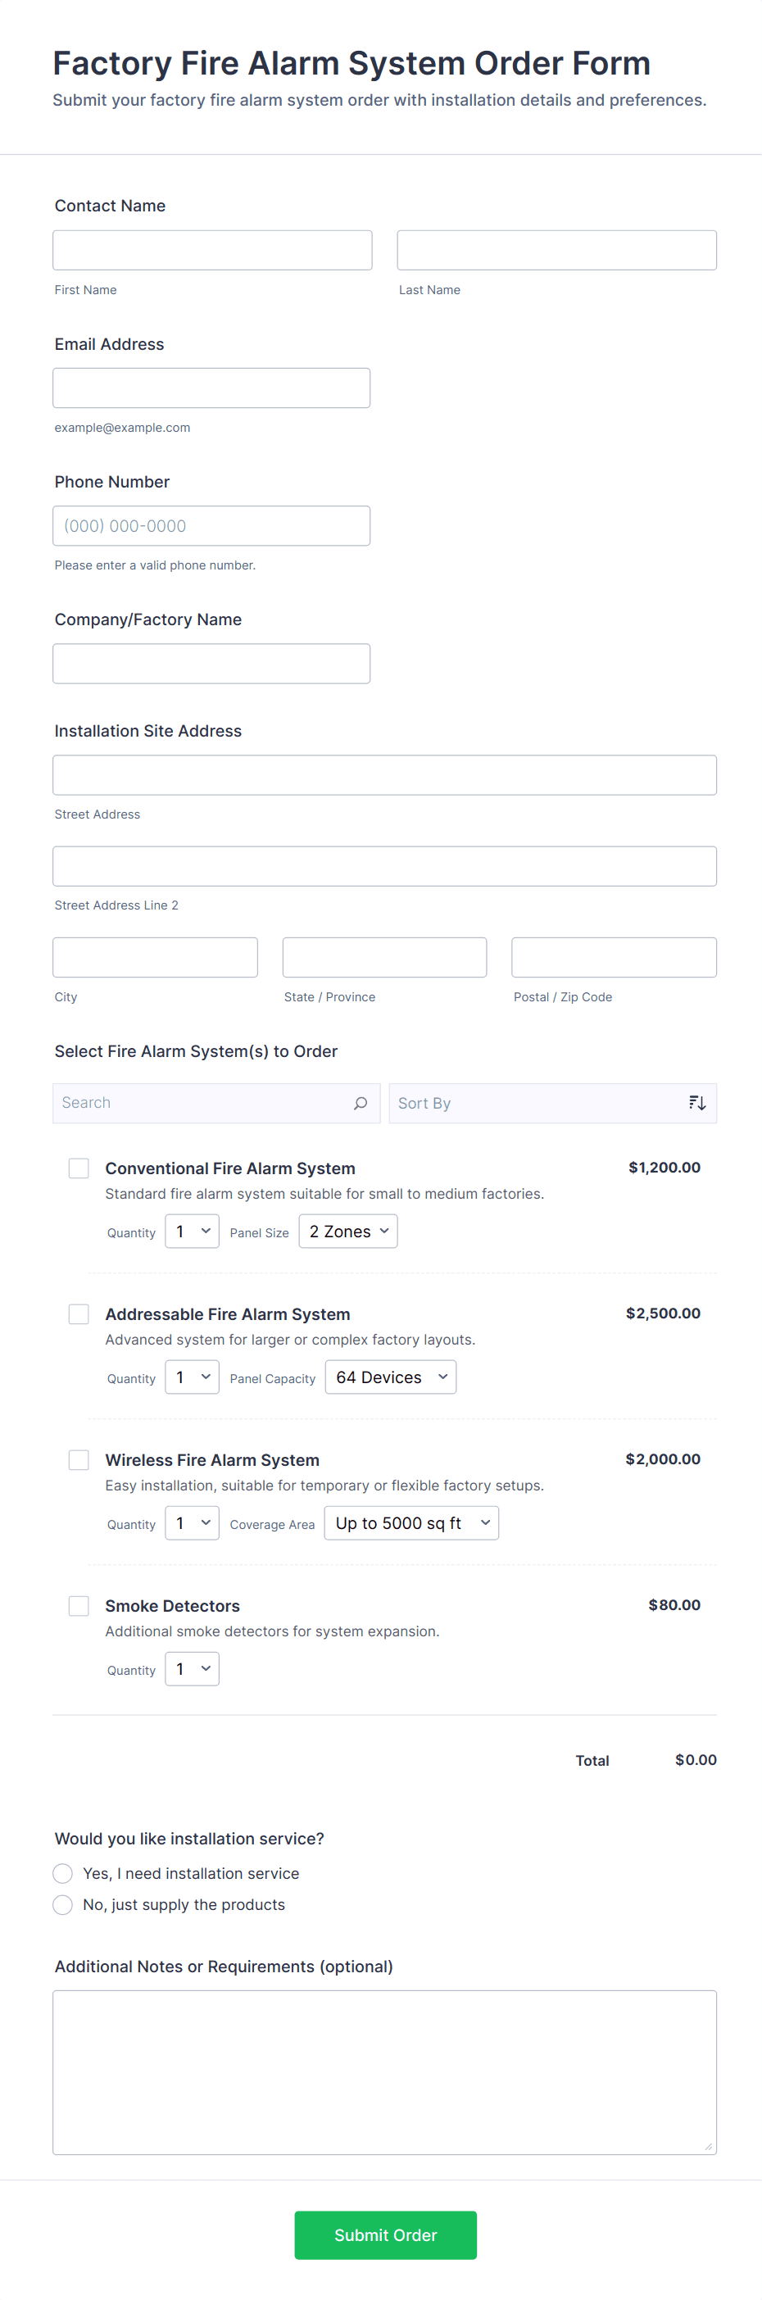Open the '2 Zones' Panel Size selector
The height and width of the screenshot is (2300, 762).
(x=347, y=1231)
